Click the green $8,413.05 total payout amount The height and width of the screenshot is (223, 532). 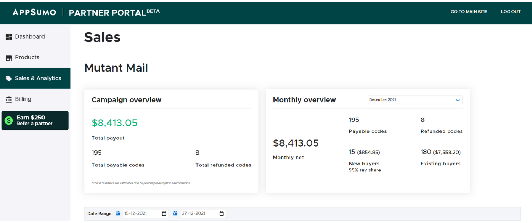coord(114,123)
